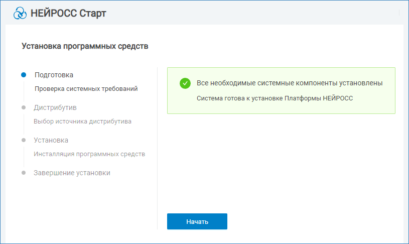The image size is (409, 244).
Task: Click the grey Дистрибутив step dot
Action: tap(24, 107)
